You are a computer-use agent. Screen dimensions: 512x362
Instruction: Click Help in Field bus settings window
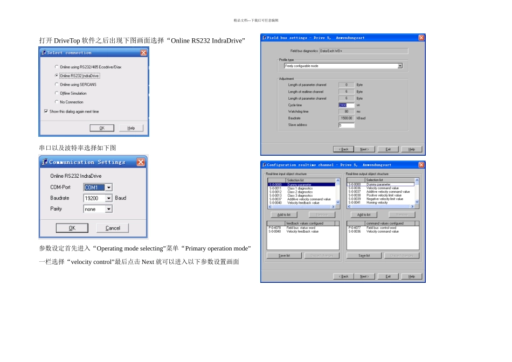tap(411, 149)
